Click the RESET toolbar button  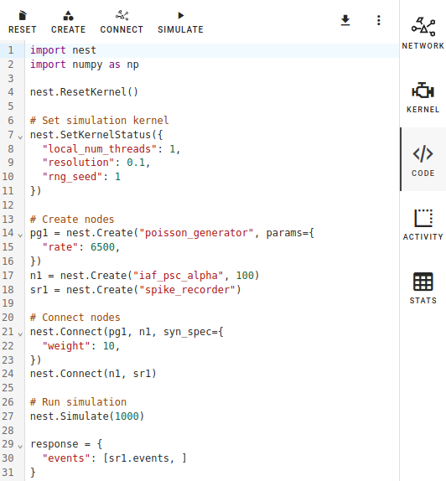(x=22, y=22)
